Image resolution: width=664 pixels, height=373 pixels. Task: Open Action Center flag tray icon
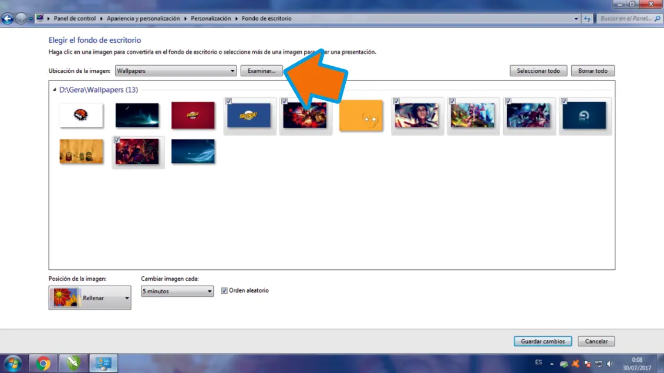[587, 364]
